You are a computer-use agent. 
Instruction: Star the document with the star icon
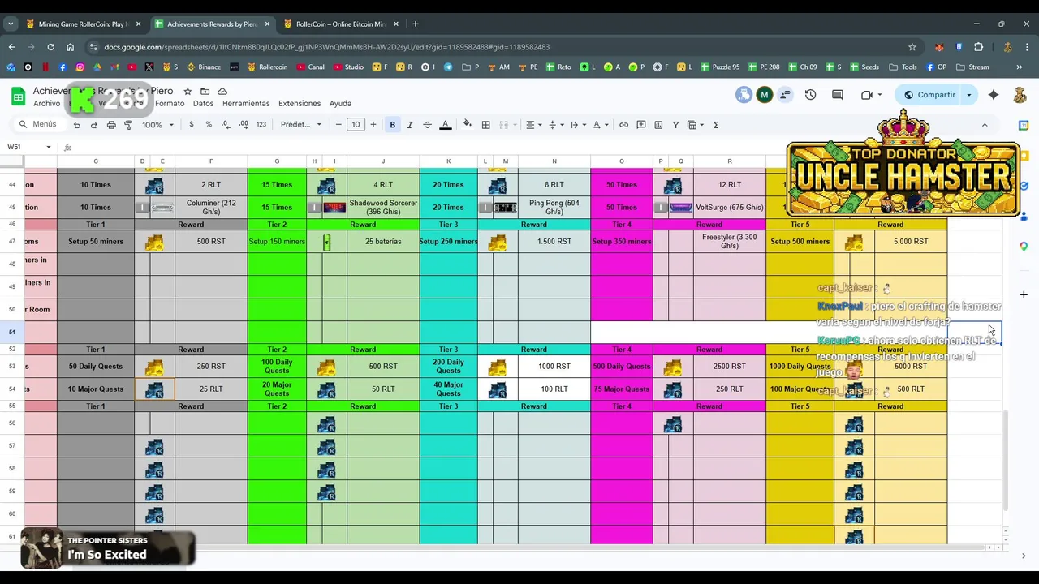point(188,92)
